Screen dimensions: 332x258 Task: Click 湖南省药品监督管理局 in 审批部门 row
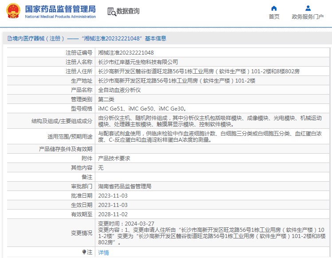(x=125, y=186)
